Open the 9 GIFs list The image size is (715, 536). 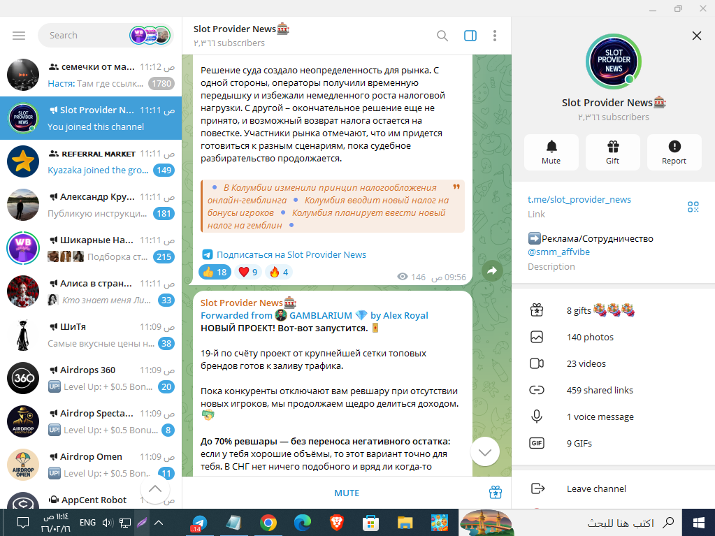pyautogui.click(x=614, y=443)
